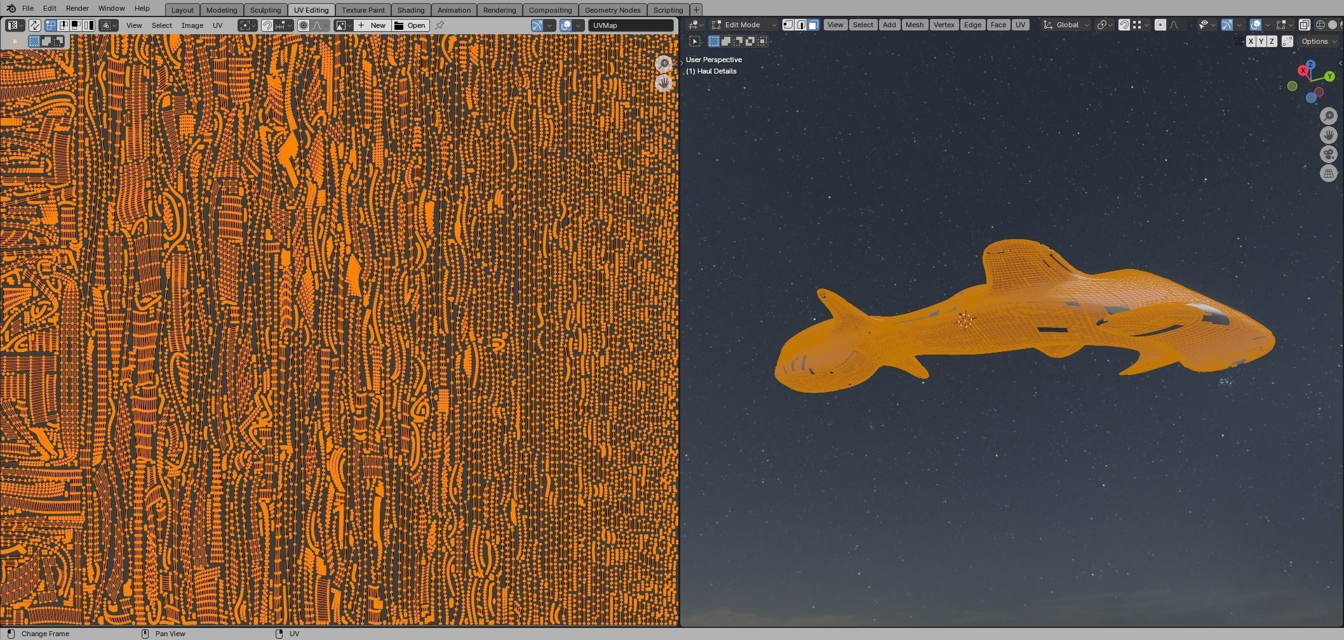1344x640 pixels.
Task: Click the Edge menu button
Action: click(972, 25)
